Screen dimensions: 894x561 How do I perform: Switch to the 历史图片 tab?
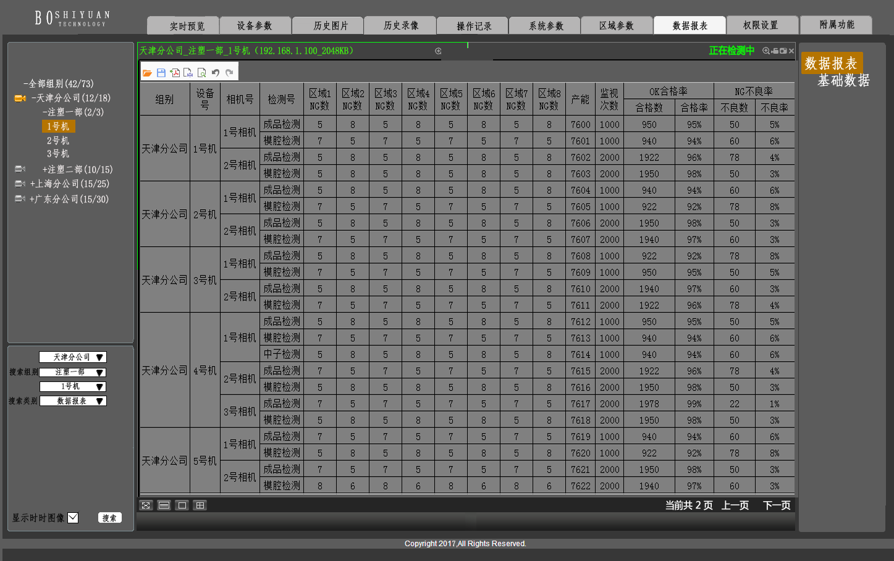pos(331,26)
